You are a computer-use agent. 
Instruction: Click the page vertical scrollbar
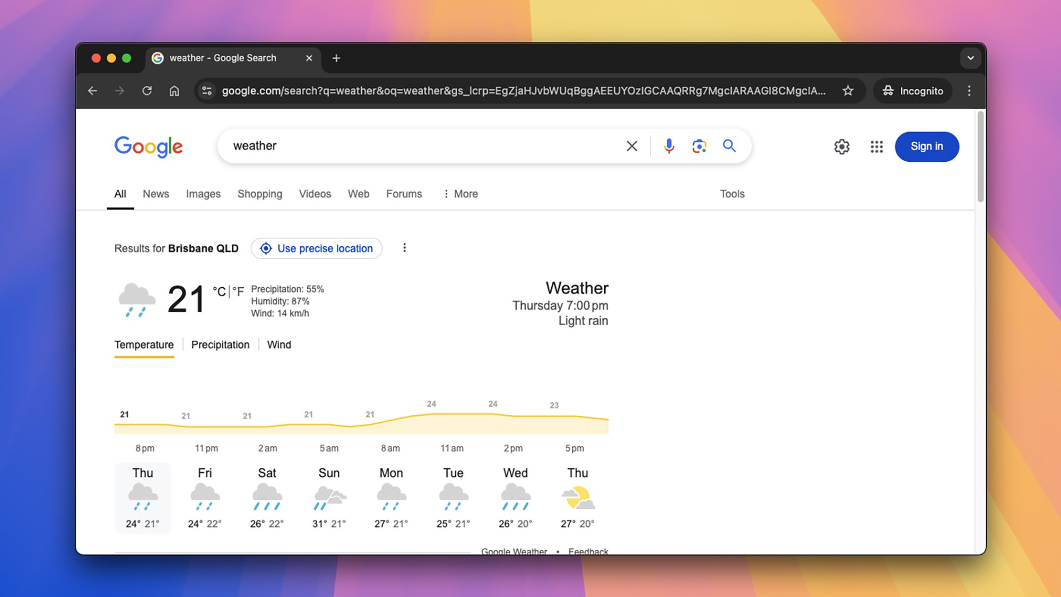pos(980,157)
